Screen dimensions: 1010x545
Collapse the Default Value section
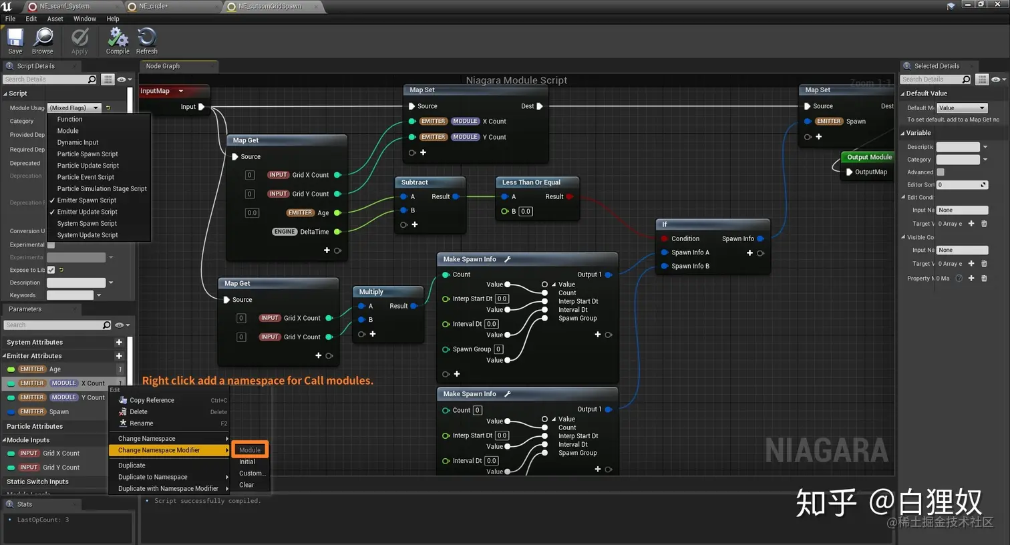[x=903, y=94]
